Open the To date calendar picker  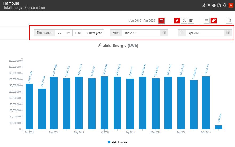(228, 33)
